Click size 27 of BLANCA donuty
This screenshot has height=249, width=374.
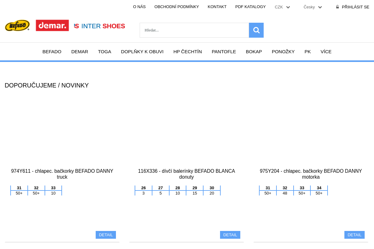161,188
